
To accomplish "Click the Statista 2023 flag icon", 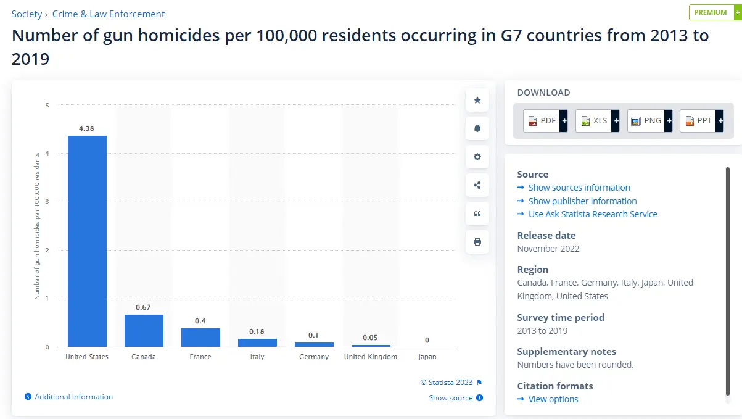I will 479,383.
